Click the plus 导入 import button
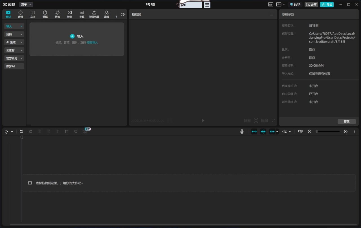361x228 pixels. pos(77,36)
